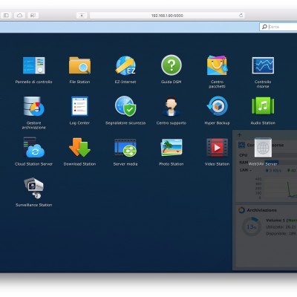
Task: Click the Archiviazione widget title
Action: pyautogui.click(x=261, y=210)
